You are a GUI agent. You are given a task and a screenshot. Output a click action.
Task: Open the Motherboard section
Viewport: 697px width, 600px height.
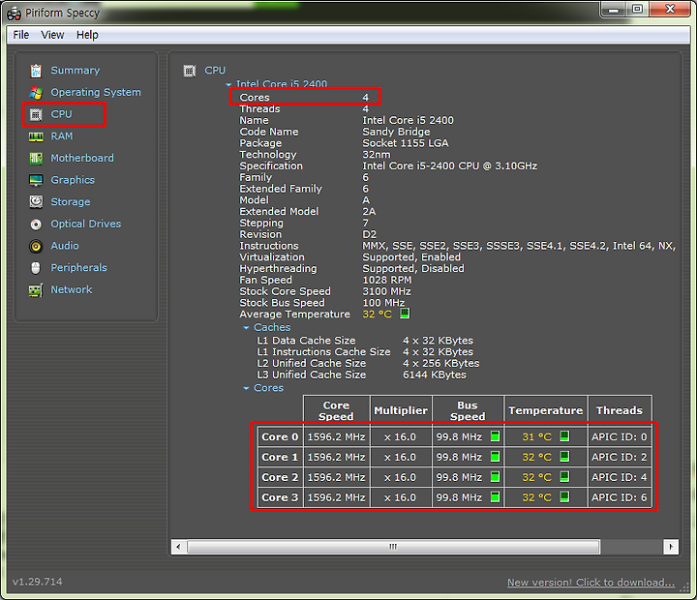[x=82, y=158]
